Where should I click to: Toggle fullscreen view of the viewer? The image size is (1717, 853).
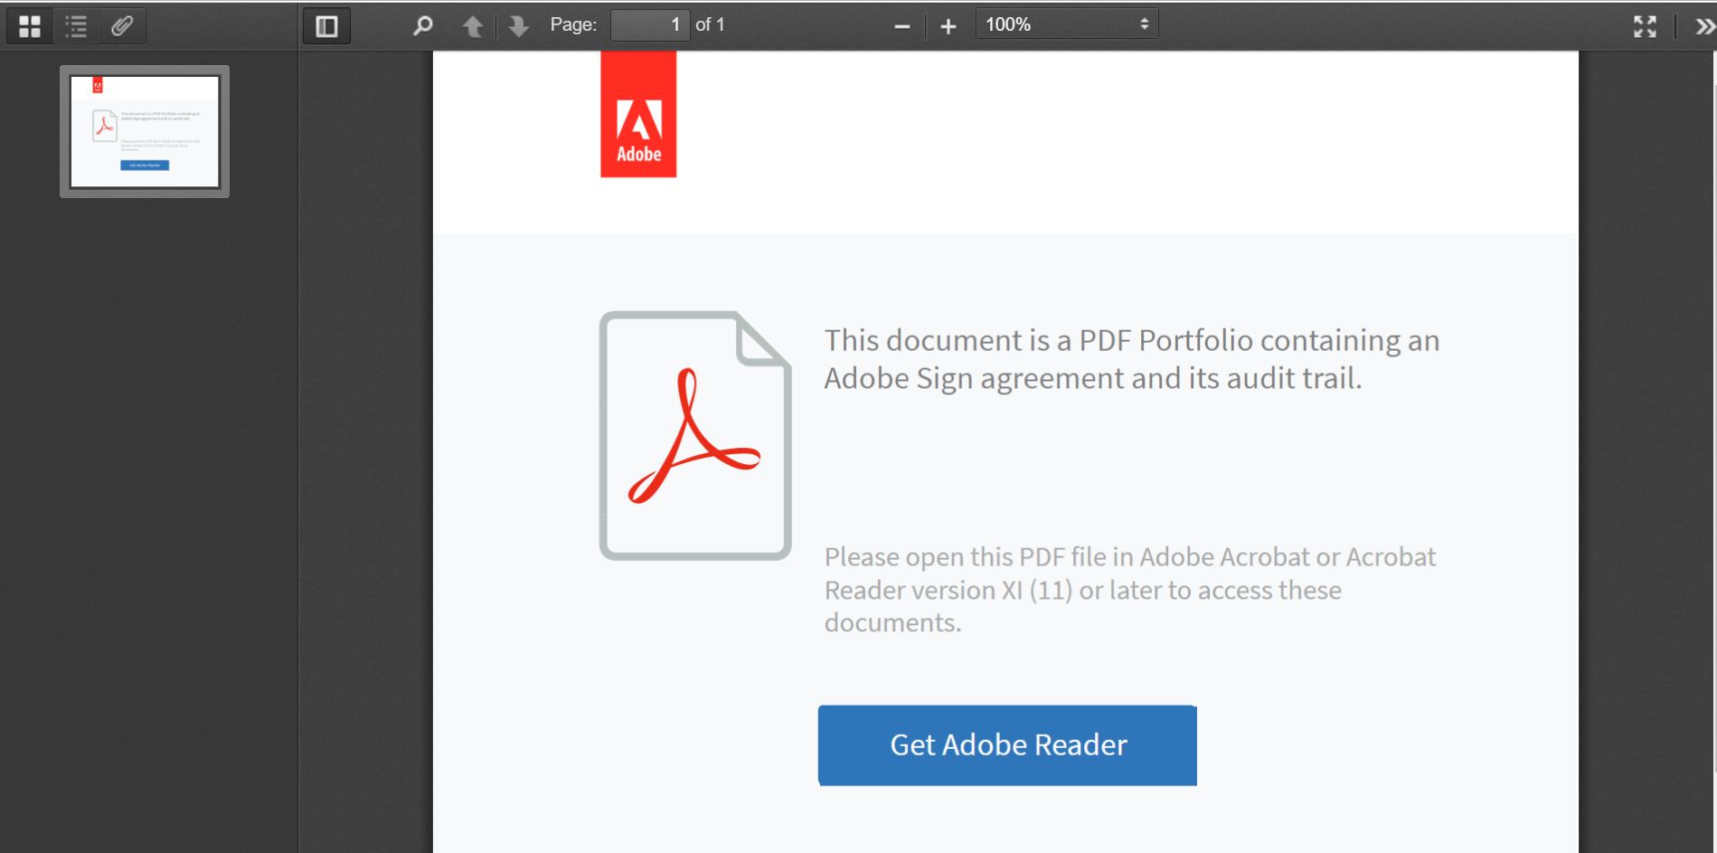(x=1646, y=25)
